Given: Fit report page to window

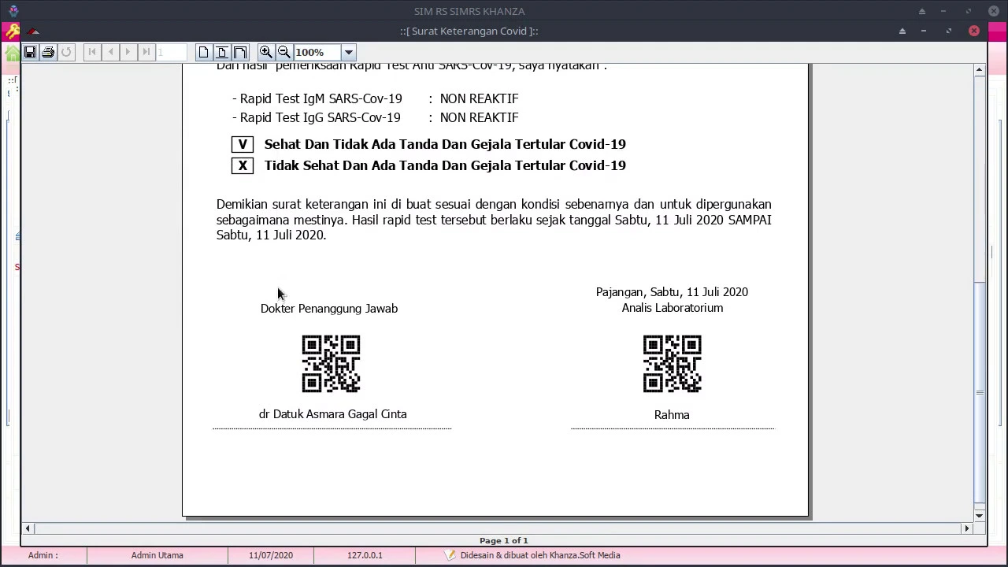Looking at the screenshot, I should coord(221,52).
